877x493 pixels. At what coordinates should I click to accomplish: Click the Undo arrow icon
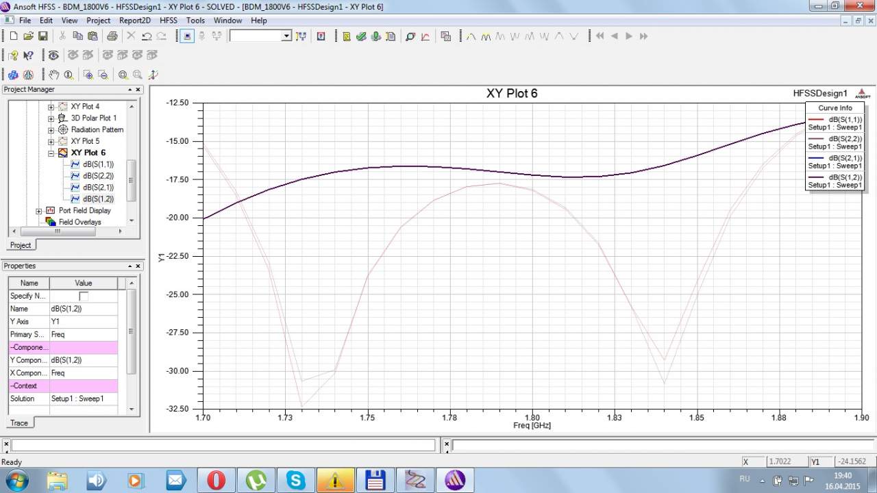pyautogui.click(x=147, y=36)
